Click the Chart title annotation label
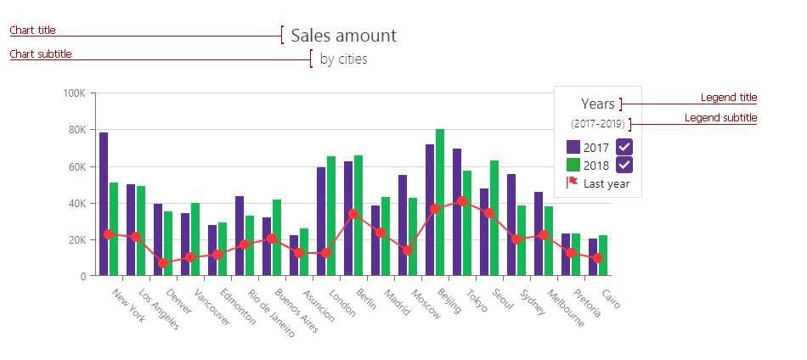Screen dimensions: 807x360 coord(33,31)
